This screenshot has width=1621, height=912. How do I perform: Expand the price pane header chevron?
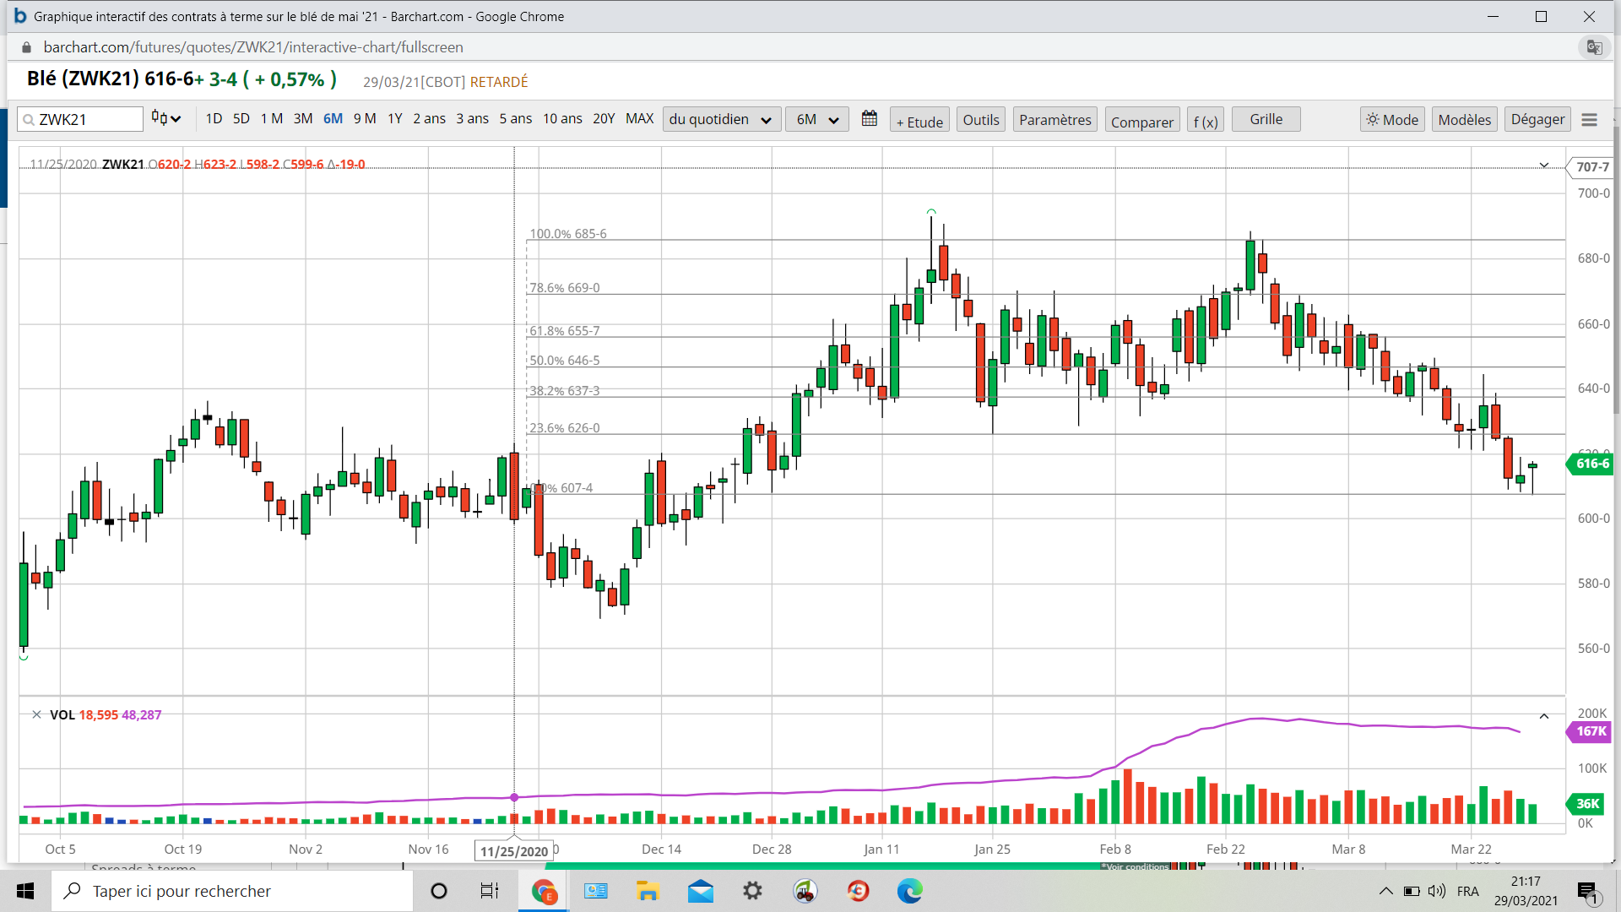(x=1543, y=165)
